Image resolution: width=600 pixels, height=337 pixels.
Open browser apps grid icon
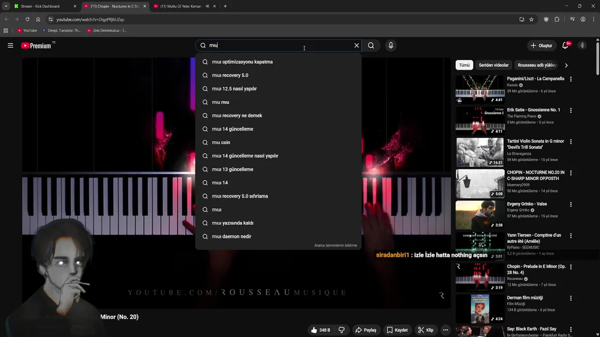pyautogui.click(x=6, y=30)
